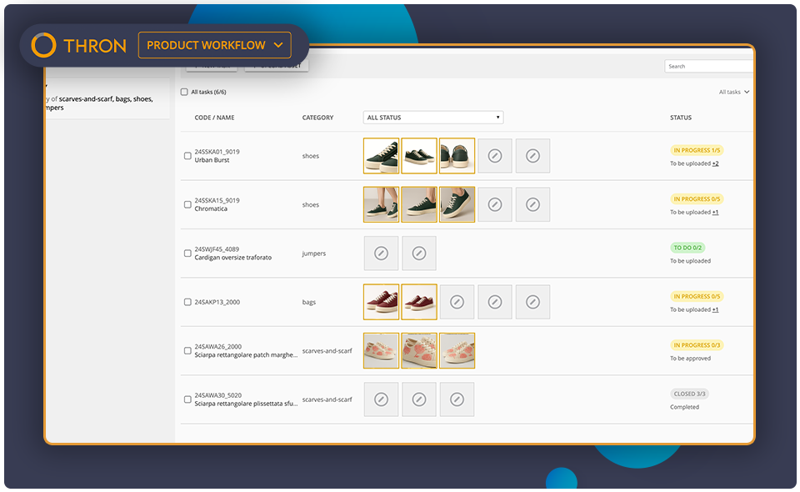Screen dimensions: 800x492
Task: Select the first empty slot of Cardigan oversize traforato
Action: click(x=381, y=253)
